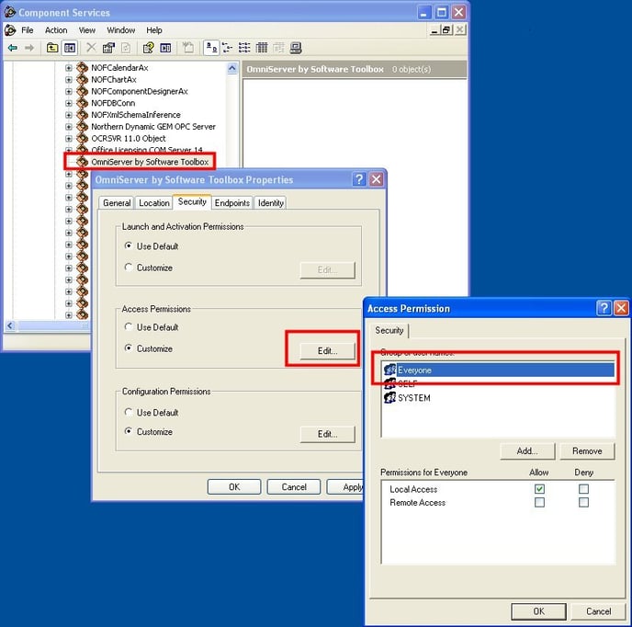The width and height of the screenshot is (632, 627).
Task: Select Use Default under Launch and Activation Permissions
Action: [129, 246]
